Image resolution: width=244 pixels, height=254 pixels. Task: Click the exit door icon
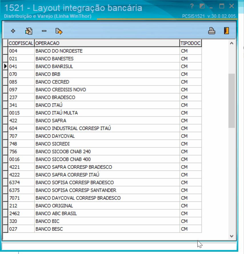226,31
